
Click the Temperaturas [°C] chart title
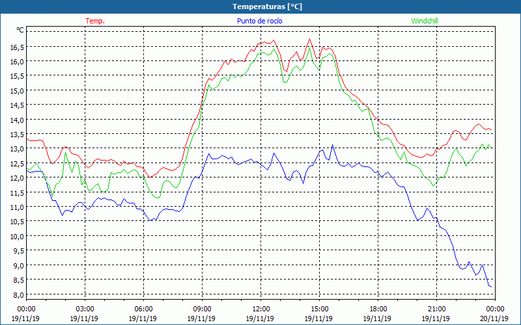268,6
